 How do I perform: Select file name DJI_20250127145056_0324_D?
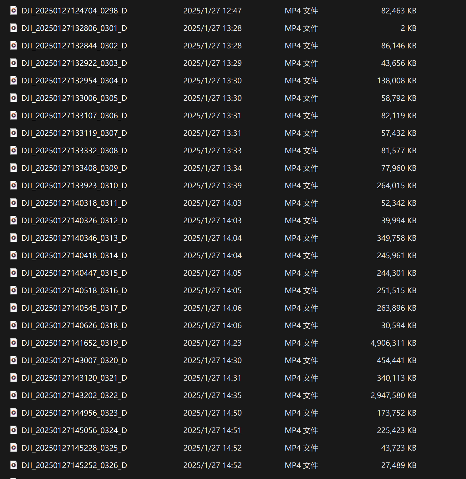tap(74, 431)
